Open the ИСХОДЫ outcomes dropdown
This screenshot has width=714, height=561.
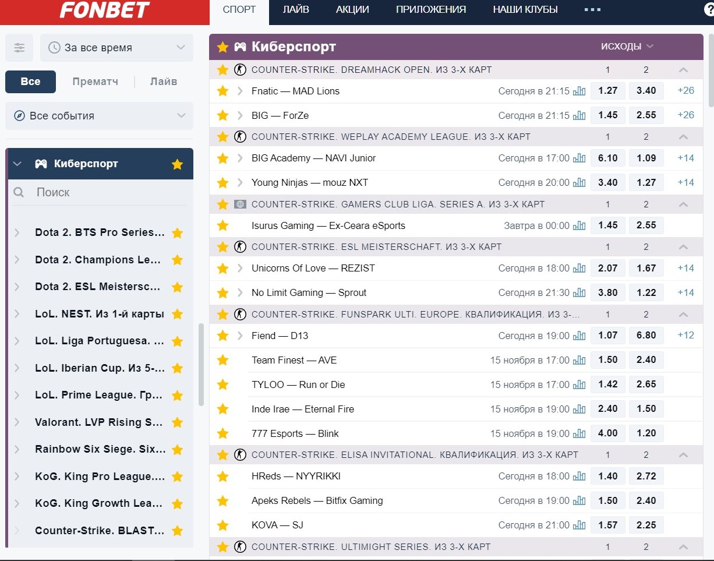(627, 47)
